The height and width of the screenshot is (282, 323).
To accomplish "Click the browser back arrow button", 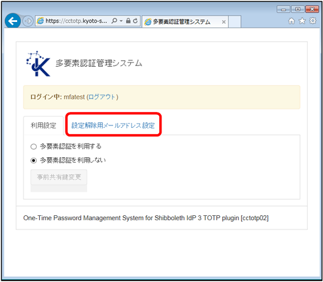I will (x=13, y=21).
